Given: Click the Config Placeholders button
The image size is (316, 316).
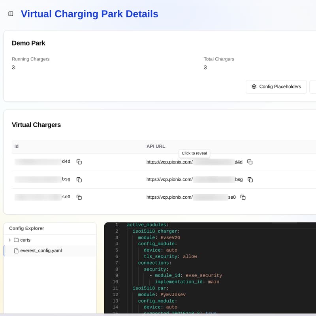Looking at the screenshot, I should [x=276, y=87].
